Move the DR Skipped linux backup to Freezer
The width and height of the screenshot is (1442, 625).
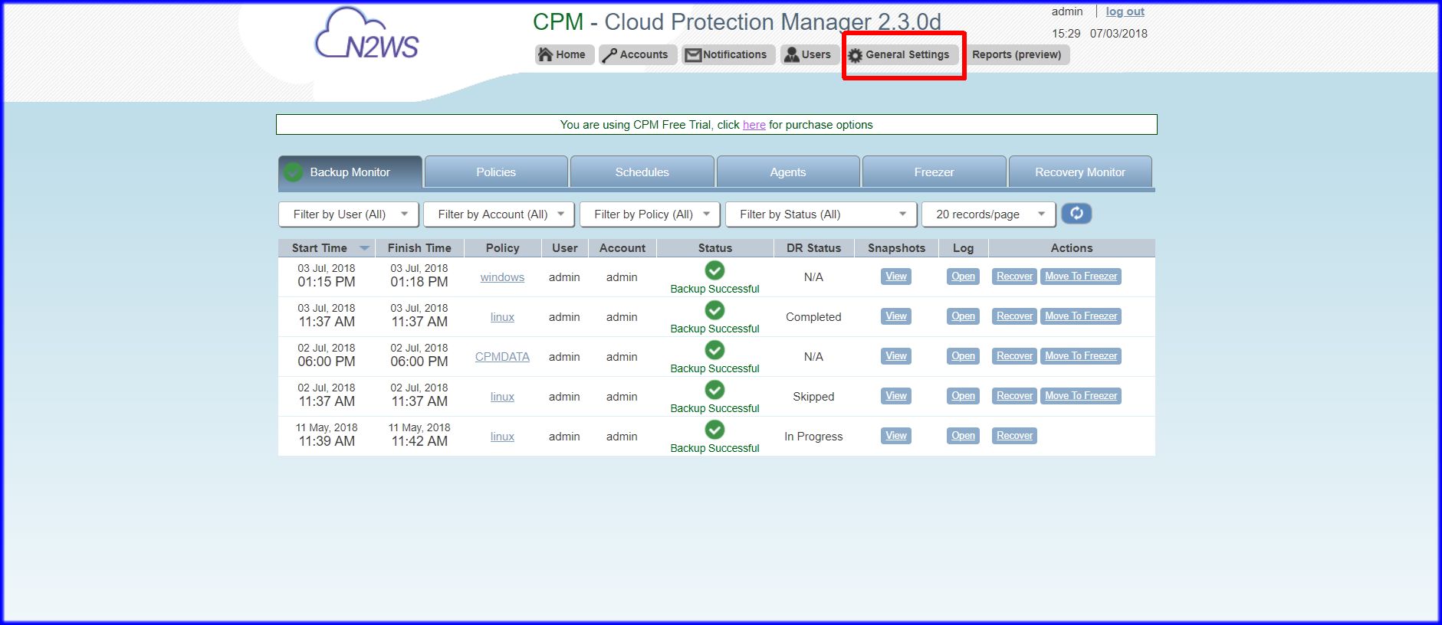click(1081, 396)
